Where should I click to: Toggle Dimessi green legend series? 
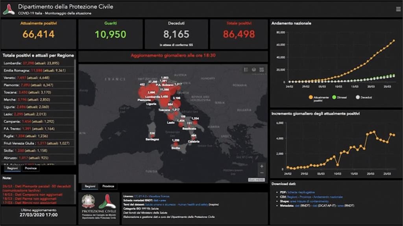coord(340,97)
